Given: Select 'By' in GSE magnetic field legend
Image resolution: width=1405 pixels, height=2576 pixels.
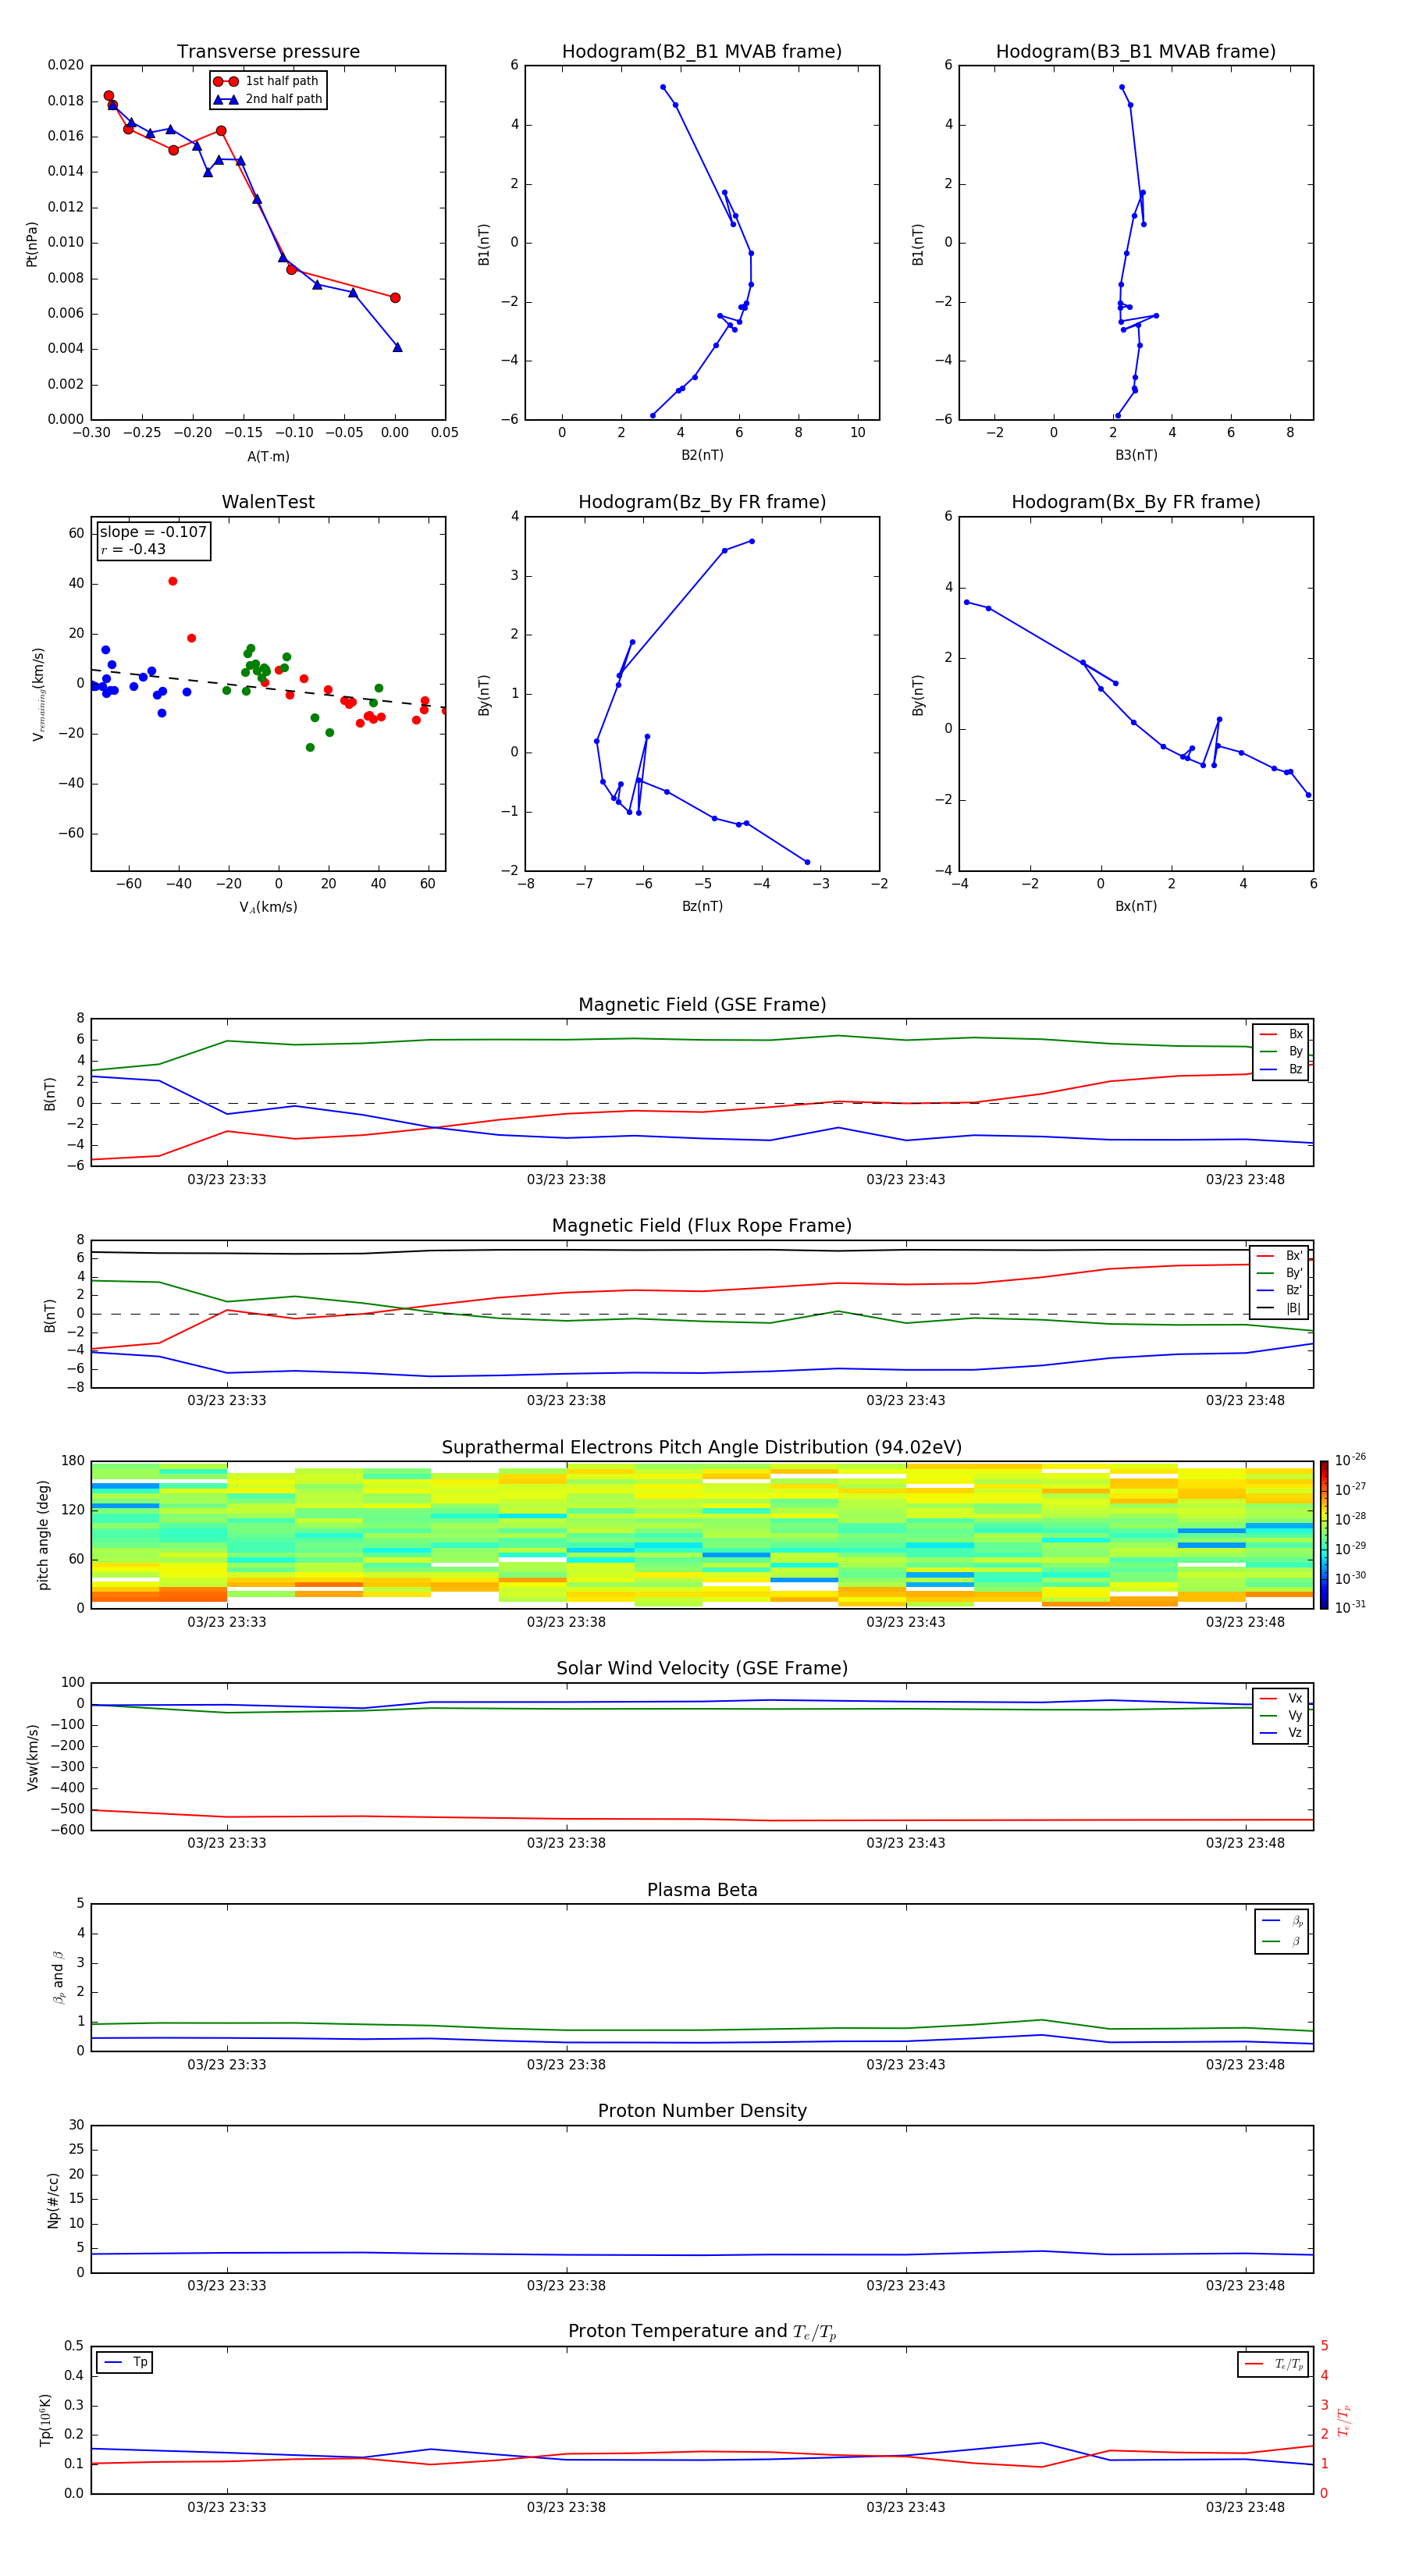Looking at the screenshot, I should [1281, 1051].
